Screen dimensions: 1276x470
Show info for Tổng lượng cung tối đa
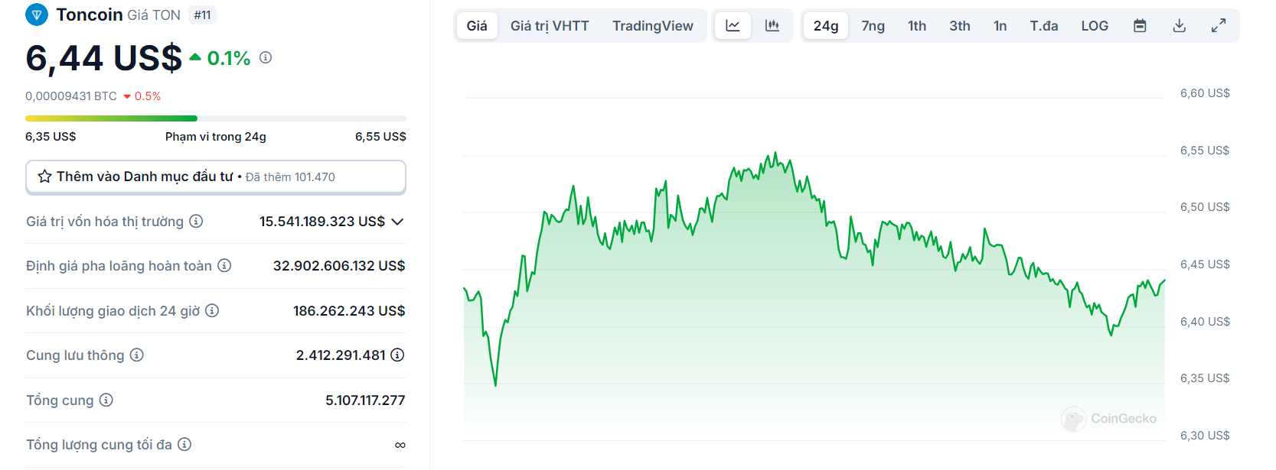[184, 444]
